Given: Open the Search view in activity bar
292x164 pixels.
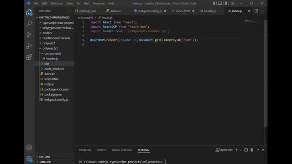Looking at the screenshot, I should [29, 23].
